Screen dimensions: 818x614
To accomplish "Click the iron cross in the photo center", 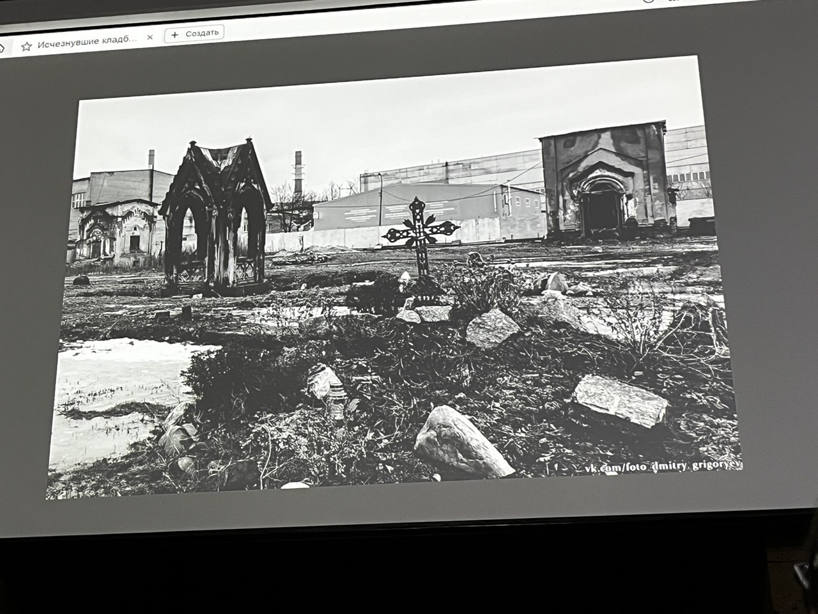I will coord(420,233).
